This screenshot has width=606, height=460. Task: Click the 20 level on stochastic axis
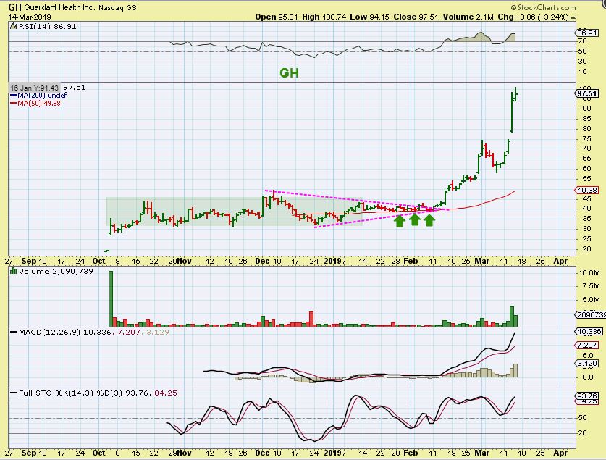(x=582, y=433)
